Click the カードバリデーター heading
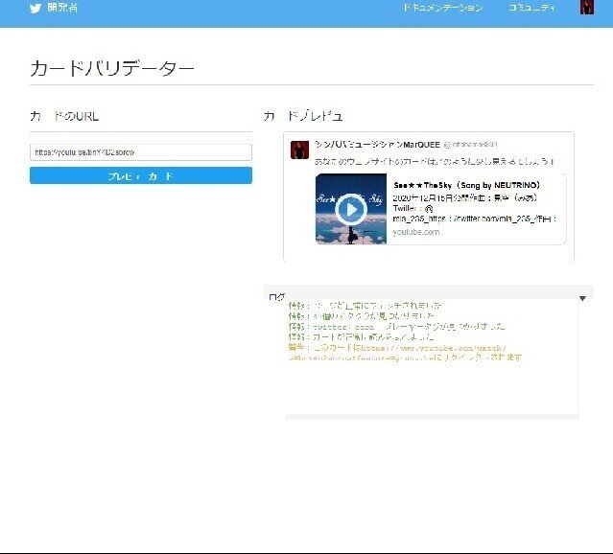Image resolution: width=613 pixels, height=554 pixels. coord(112,68)
